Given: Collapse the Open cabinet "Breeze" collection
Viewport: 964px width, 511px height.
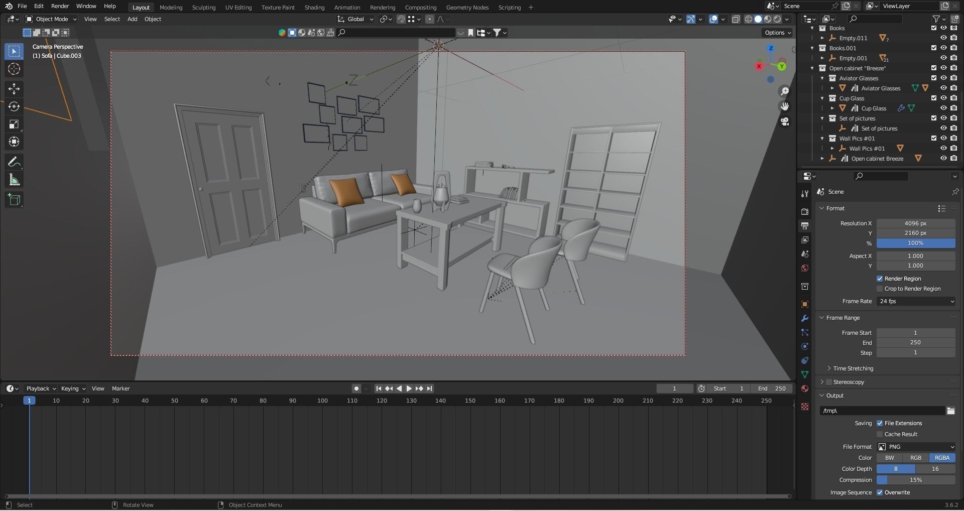Looking at the screenshot, I should click(812, 68).
